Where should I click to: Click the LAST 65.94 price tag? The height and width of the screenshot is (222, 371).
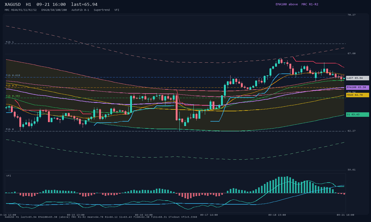[x=357, y=78]
